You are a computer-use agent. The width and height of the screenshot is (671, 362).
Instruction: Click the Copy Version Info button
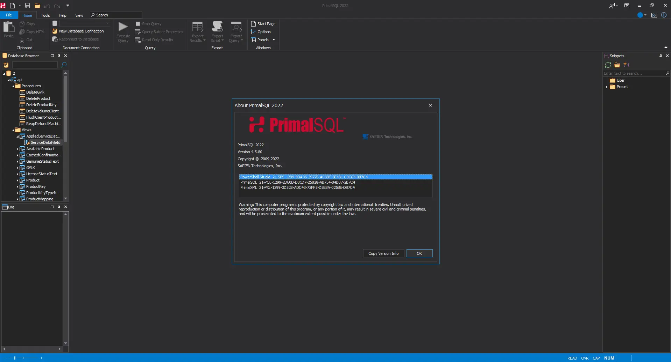(383, 253)
